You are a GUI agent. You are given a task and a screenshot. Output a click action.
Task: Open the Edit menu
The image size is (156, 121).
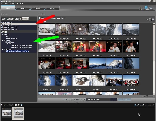click(x=6, y=3)
